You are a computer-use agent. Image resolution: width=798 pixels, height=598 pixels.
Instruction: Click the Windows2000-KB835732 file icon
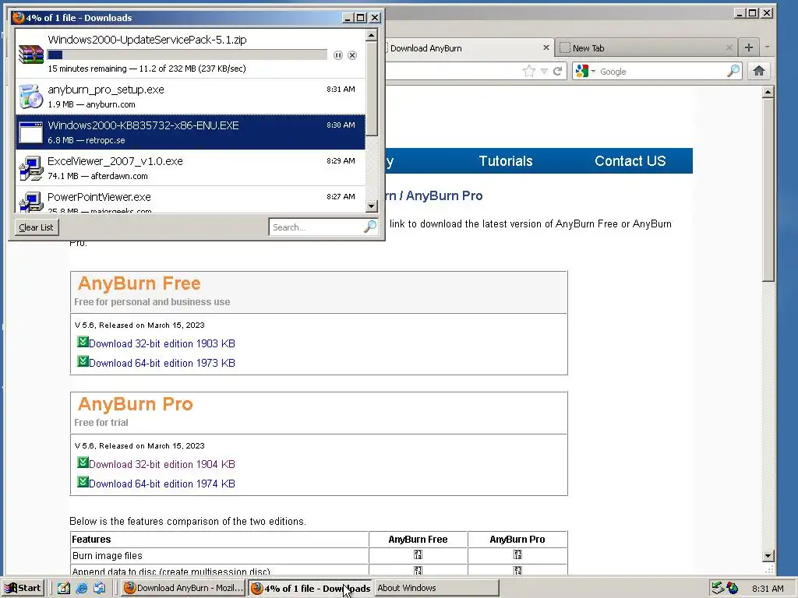[x=31, y=132]
